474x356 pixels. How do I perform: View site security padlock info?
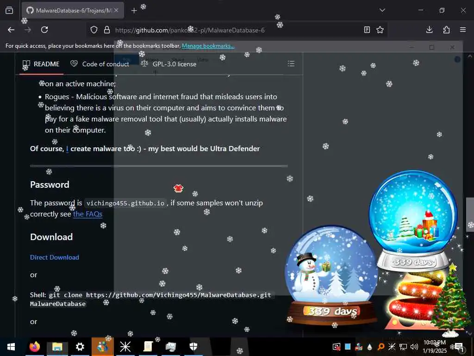tap(107, 30)
